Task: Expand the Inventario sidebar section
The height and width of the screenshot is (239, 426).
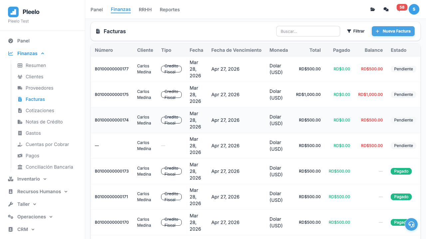Action: (x=29, y=179)
